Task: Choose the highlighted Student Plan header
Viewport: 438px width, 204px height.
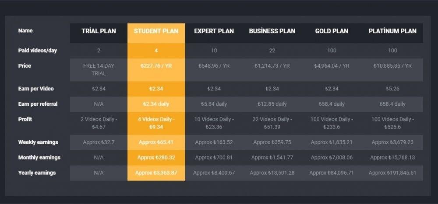Action: [156, 31]
